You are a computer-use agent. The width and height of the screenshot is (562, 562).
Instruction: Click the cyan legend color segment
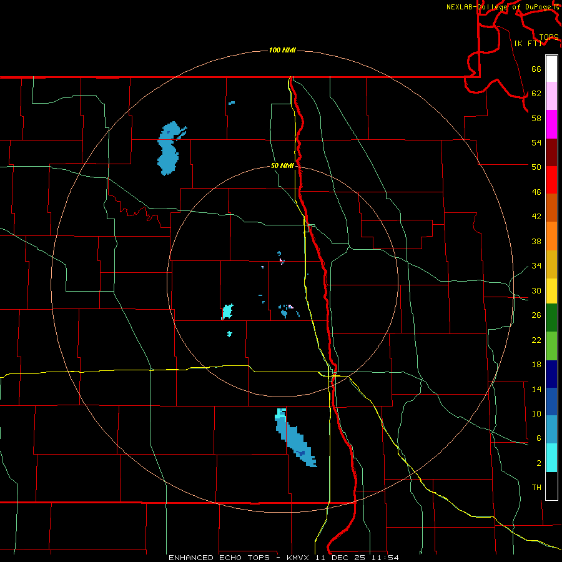[551, 458]
